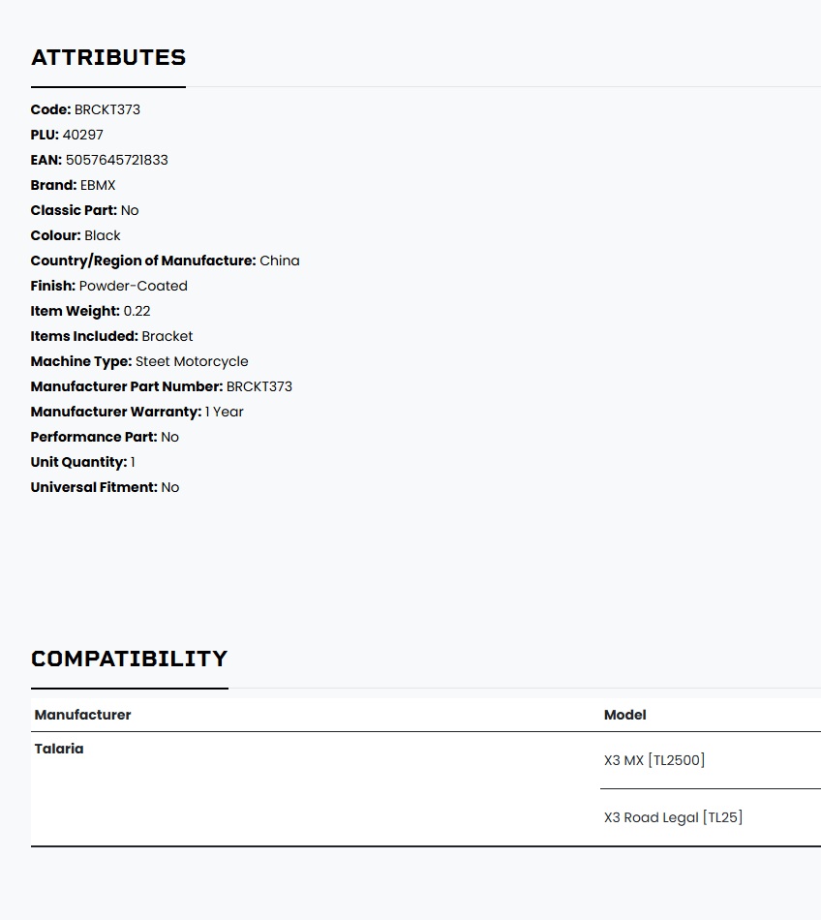
Task: Click the Classic Part: No line
Action: tap(84, 211)
